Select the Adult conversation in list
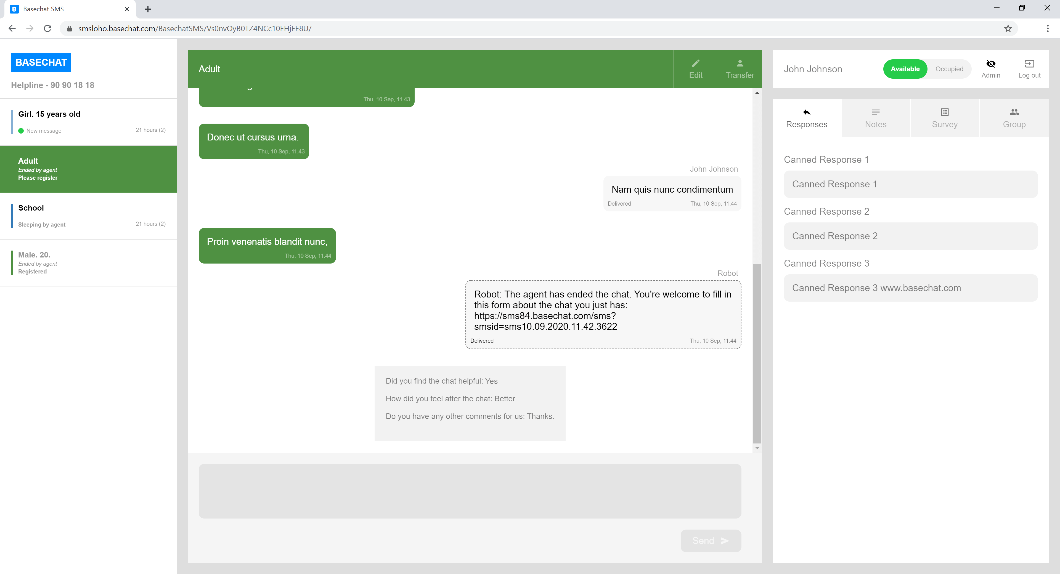1060x574 pixels. coord(88,169)
